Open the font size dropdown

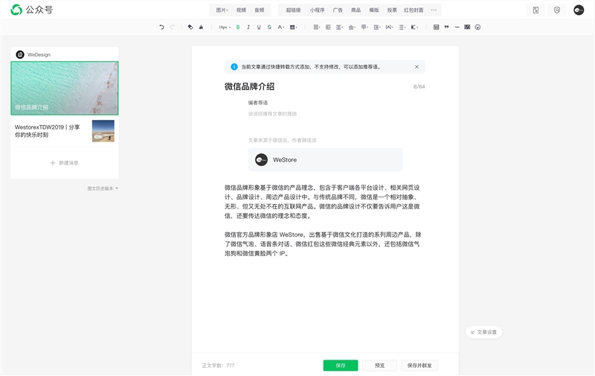point(223,27)
